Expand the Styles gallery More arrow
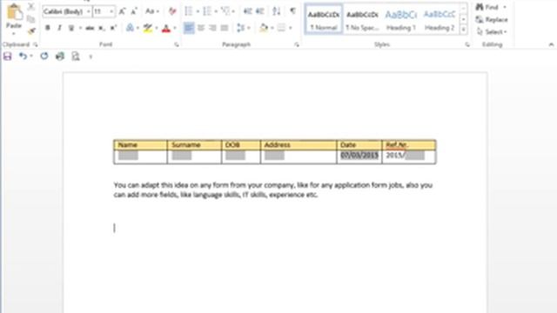Image resolution: width=557 pixels, height=313 pixels. click(463, 30)
